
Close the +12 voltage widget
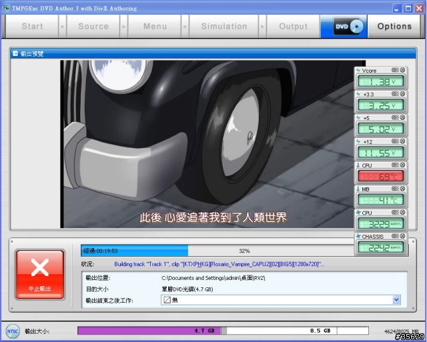coord(402,141)
